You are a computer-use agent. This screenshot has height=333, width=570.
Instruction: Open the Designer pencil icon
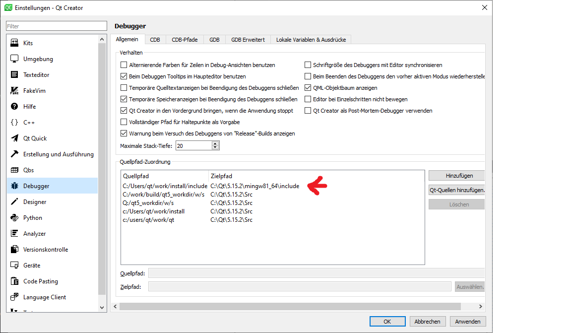[x=14, y=202]
